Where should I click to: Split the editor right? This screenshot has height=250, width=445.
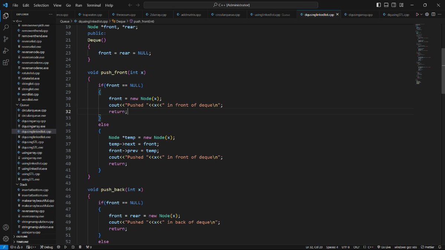433,15
